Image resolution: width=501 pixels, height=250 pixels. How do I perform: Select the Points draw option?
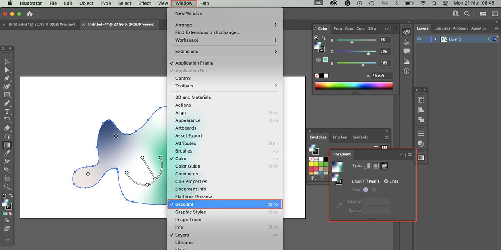click(366, 181)
